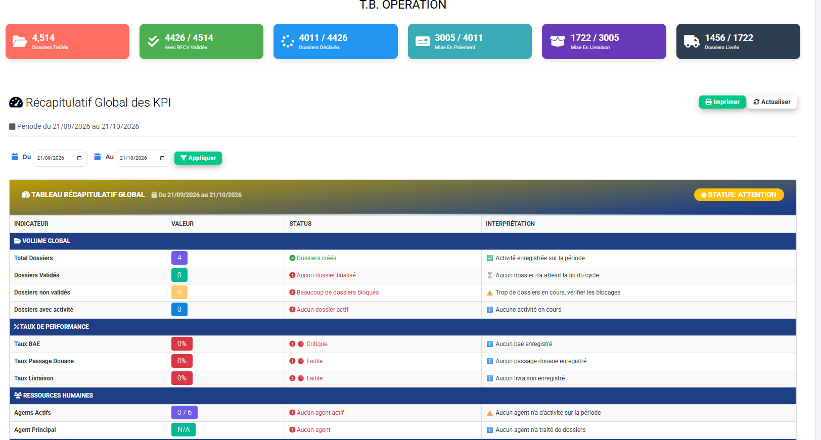Image resolution: width=821 pixels, height=440 pixels.
Task: Click the checkmark icon on RFCV Validés card
Action: (x=153, y=41)
